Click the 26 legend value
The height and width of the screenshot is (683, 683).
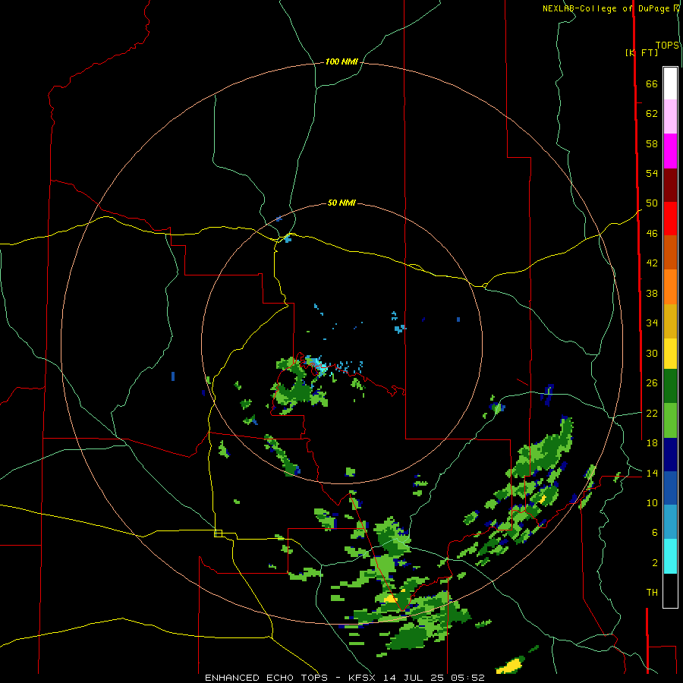pos(652,383)
